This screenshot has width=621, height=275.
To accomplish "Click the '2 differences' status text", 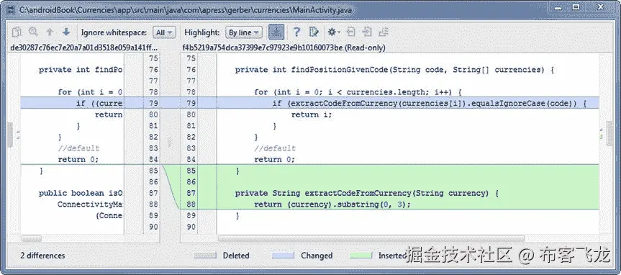I will (42, 256).
